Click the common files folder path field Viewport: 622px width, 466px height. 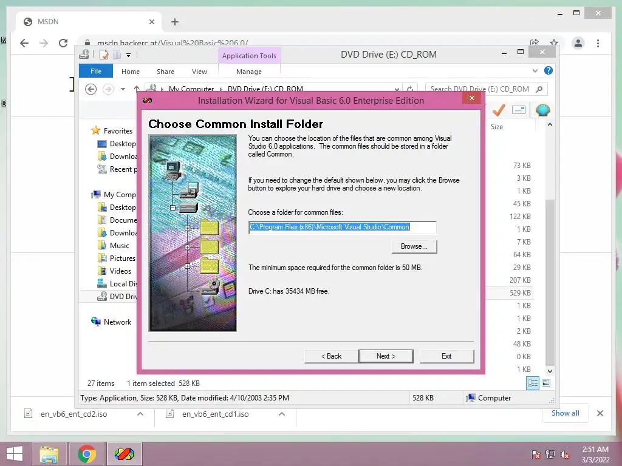343,227
